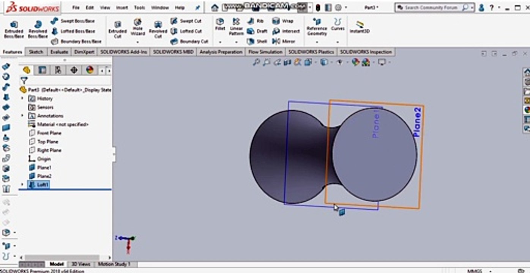The height and width of the screenshot is (273, 530).
Task: Open the Hole Wizard
Action: [137, 27]
